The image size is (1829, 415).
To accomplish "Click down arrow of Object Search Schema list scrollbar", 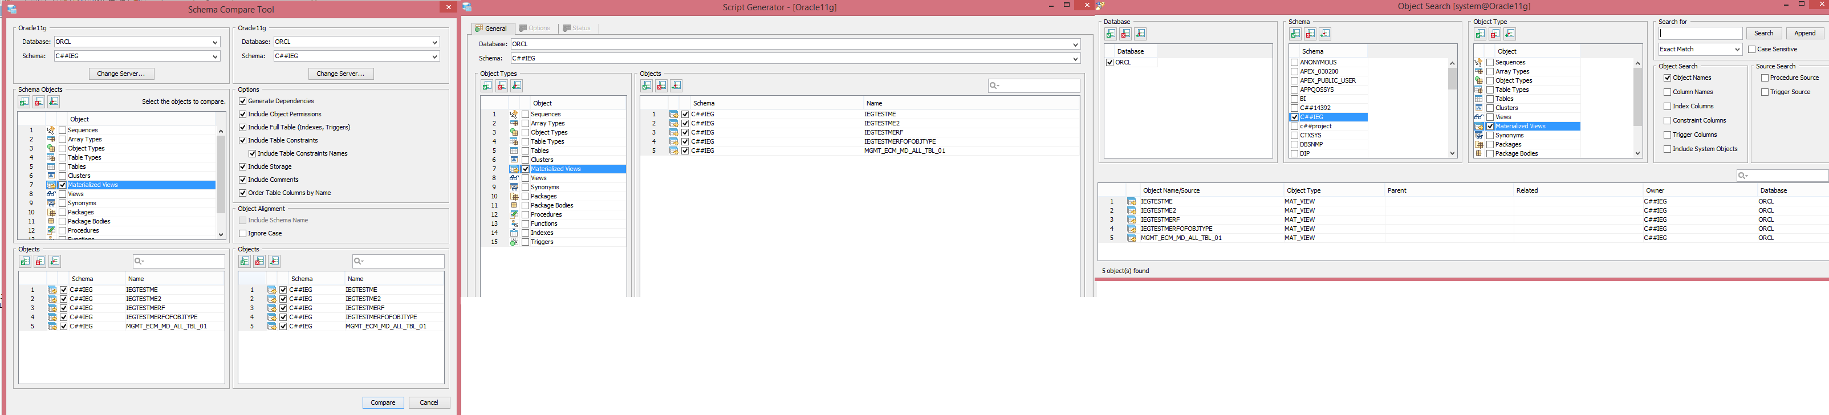I will [x=1452, y=153].
